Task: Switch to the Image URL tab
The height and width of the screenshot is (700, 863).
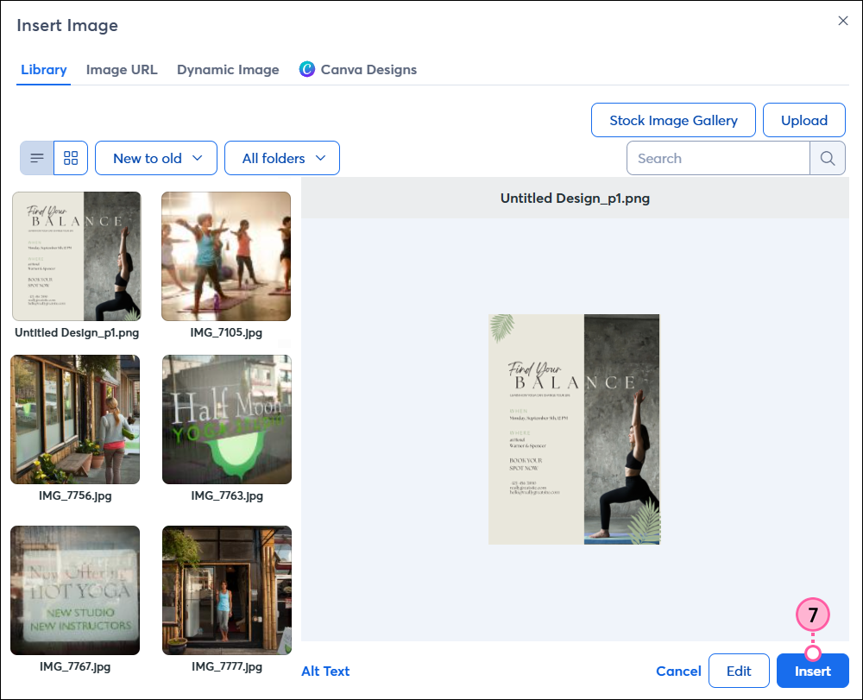Action: 122,69
